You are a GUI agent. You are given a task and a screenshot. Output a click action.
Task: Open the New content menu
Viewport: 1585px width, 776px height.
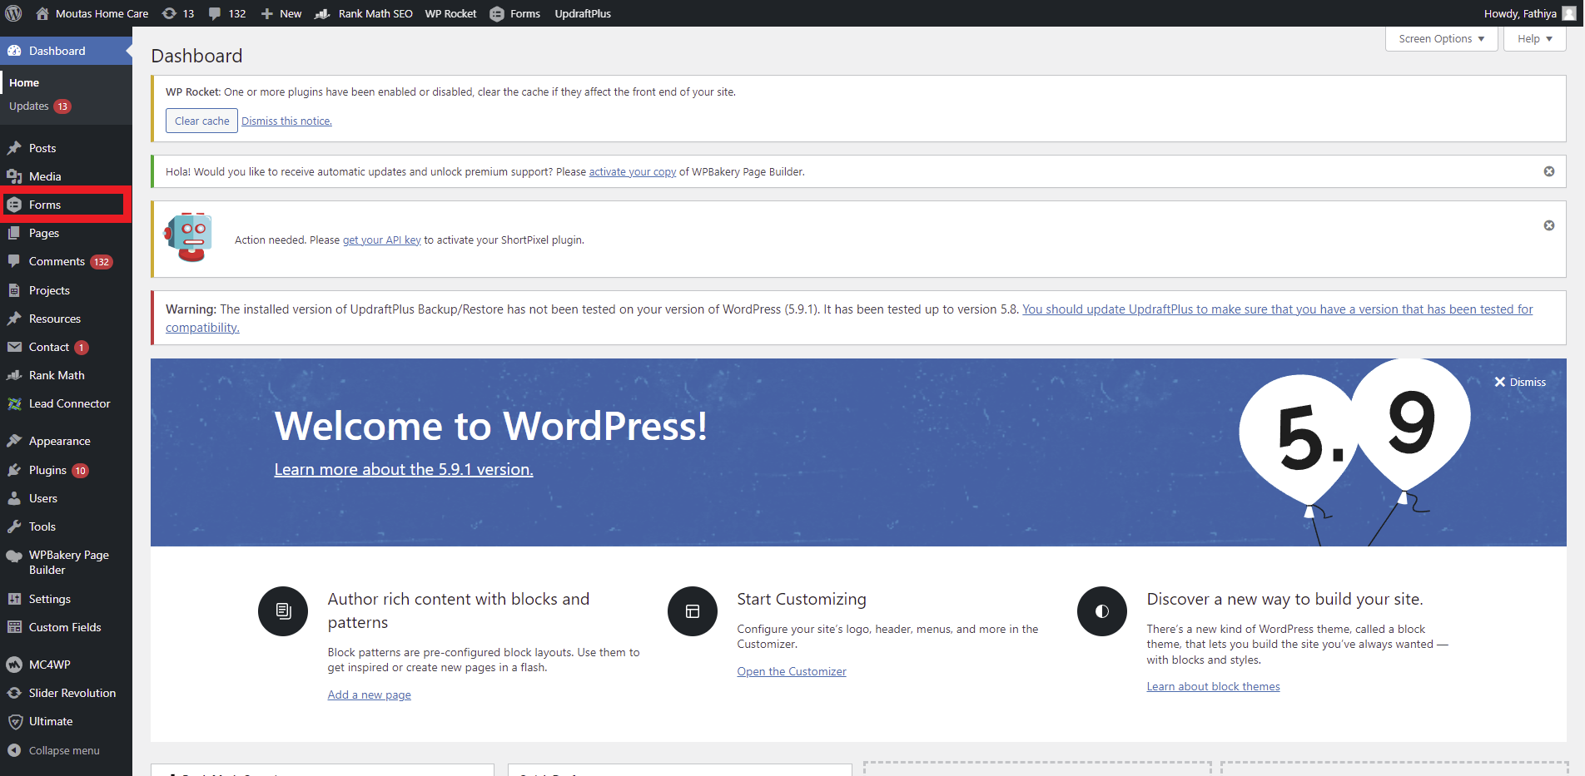pos(281,13)
